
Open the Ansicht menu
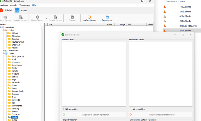[x=14, y=5]
